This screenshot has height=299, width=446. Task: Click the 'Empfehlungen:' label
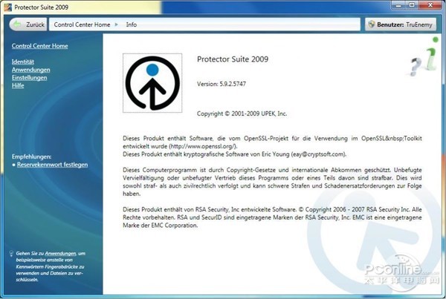(x=31, y=157)
